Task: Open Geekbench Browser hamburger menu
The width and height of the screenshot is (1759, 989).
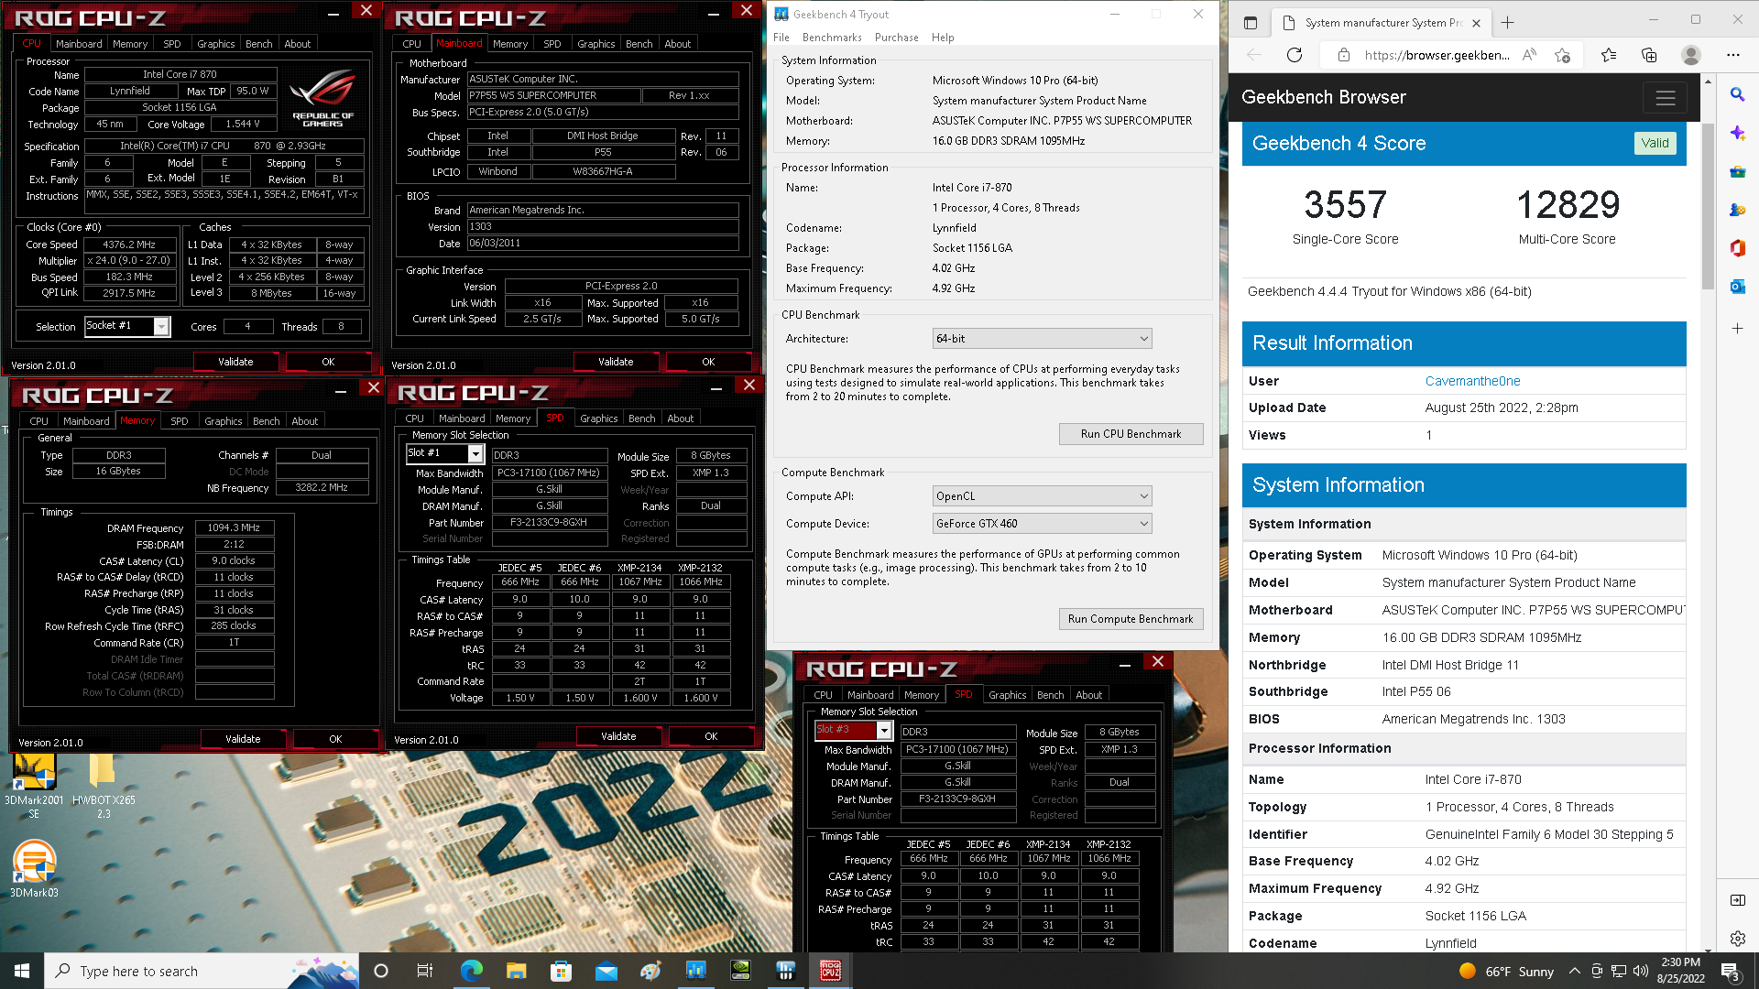Action: tap(1666, 97)
